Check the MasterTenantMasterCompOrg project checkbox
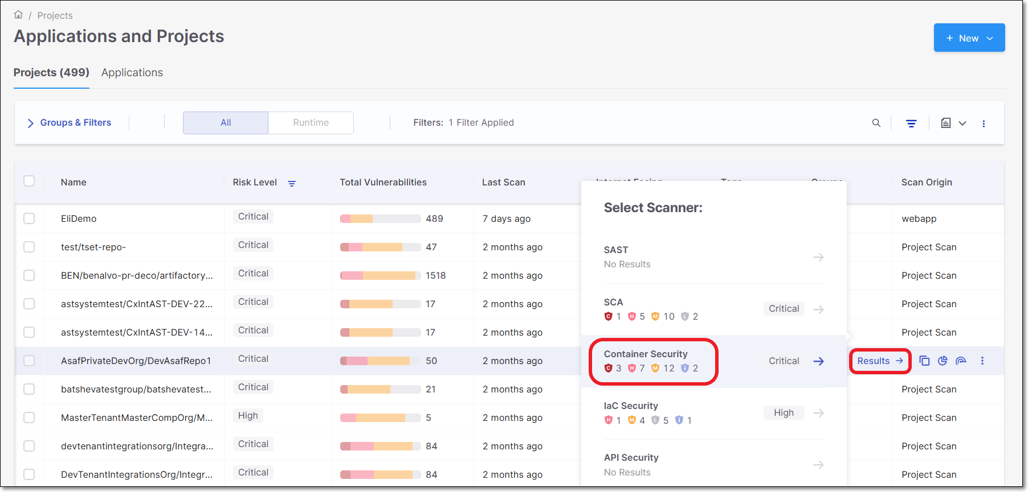 [x=29, y=417]
